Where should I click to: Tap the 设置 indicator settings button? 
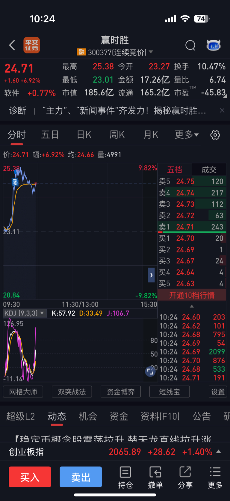[218, 392]
